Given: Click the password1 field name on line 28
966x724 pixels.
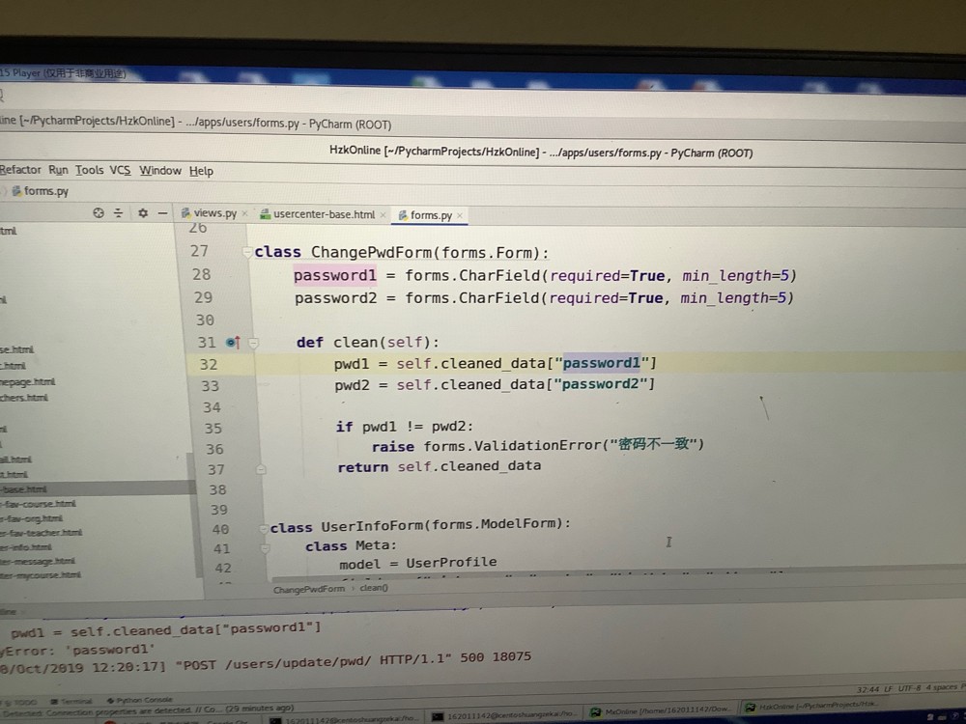Looking at the screenshot, I should coord(334,275).
